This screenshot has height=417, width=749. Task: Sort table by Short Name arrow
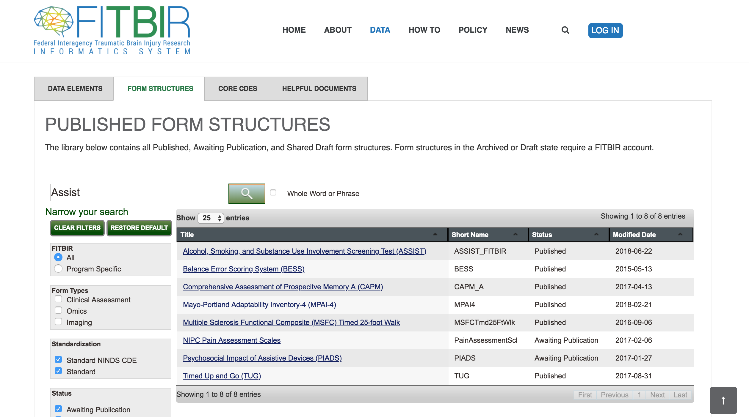515,234
